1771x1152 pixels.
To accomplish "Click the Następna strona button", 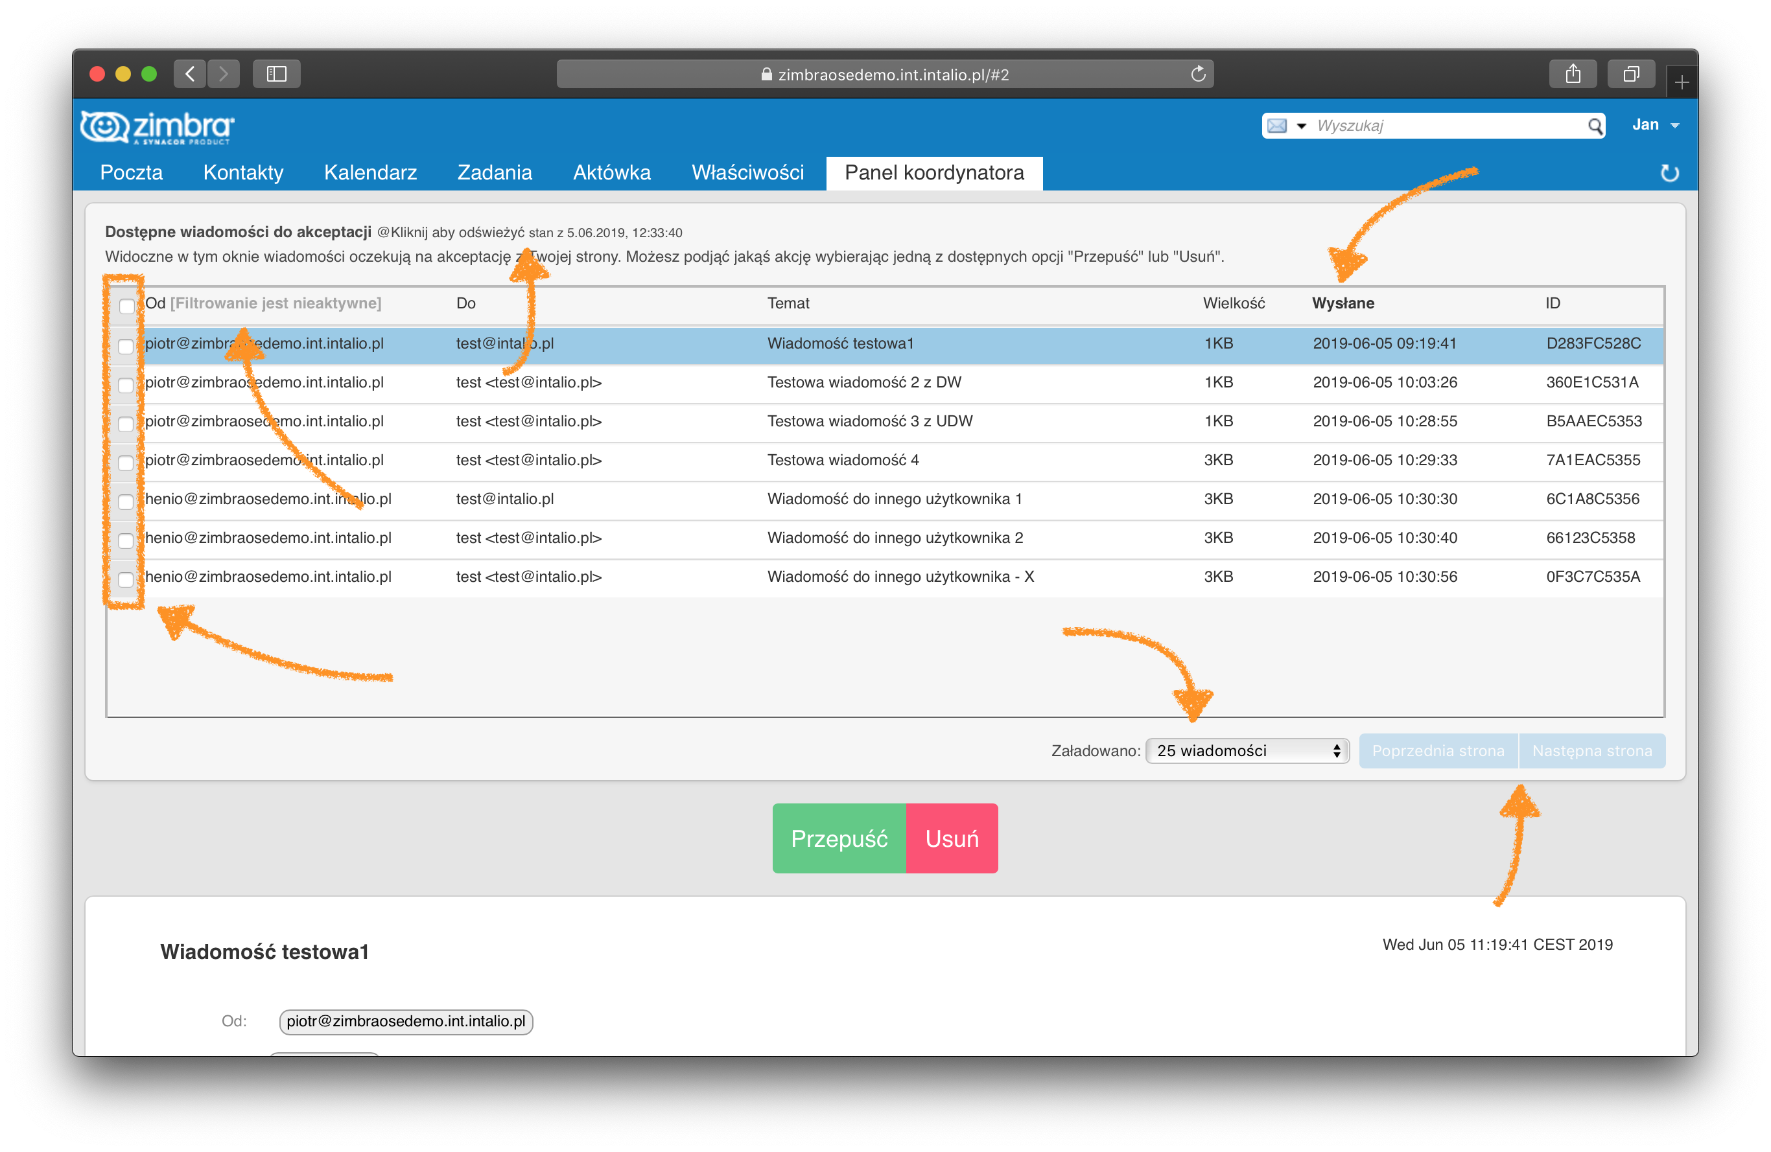I will [1591, 750].
